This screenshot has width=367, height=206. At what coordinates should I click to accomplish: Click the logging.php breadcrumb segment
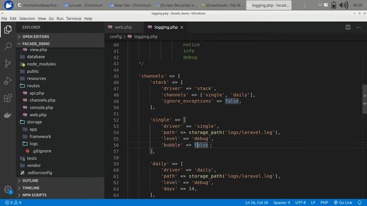pos(146,37)
